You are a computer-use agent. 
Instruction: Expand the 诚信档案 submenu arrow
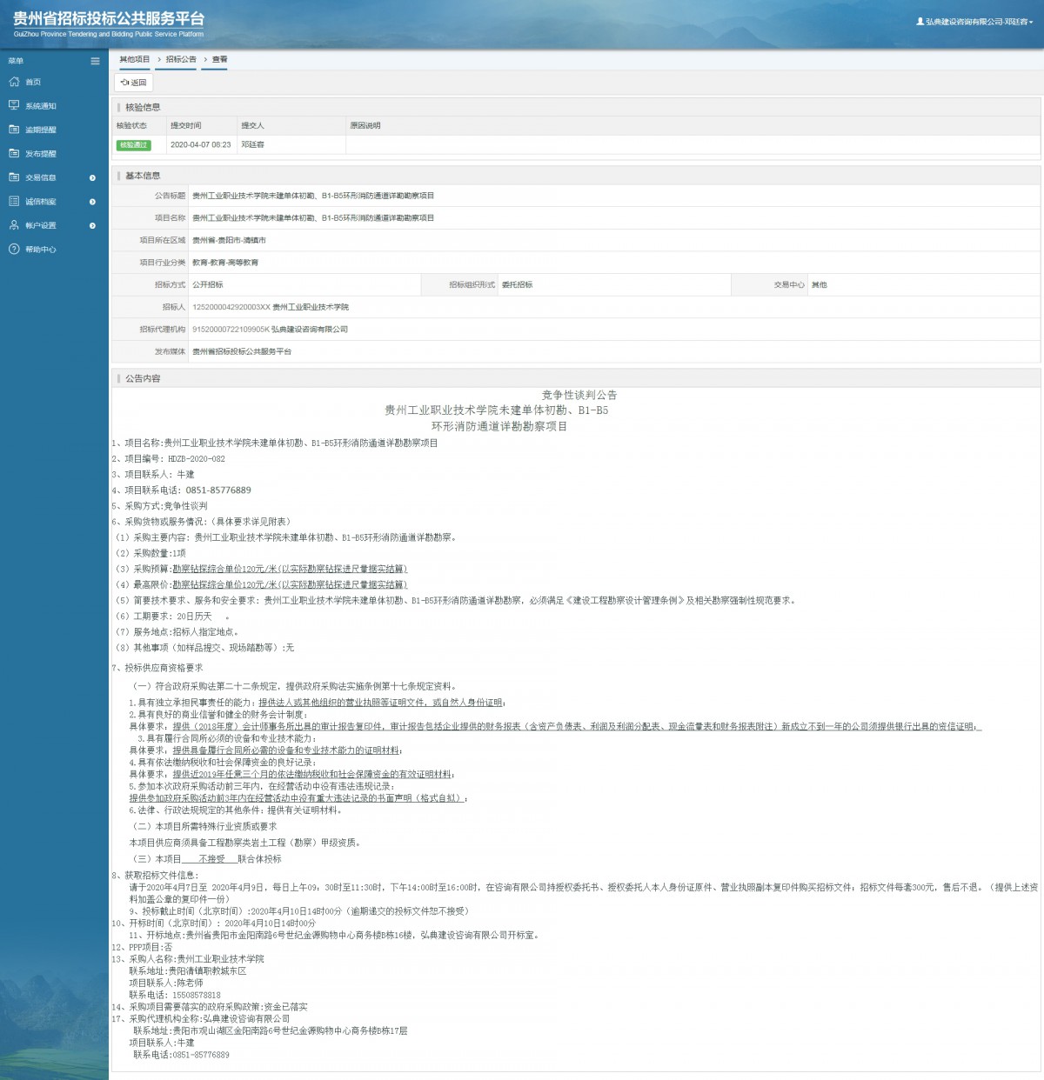[x=92, y=202]
